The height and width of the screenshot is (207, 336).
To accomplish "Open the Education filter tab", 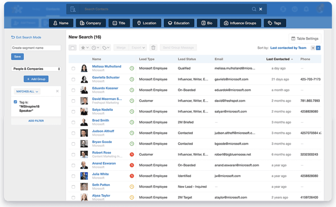I will click(x=179, y=23).
